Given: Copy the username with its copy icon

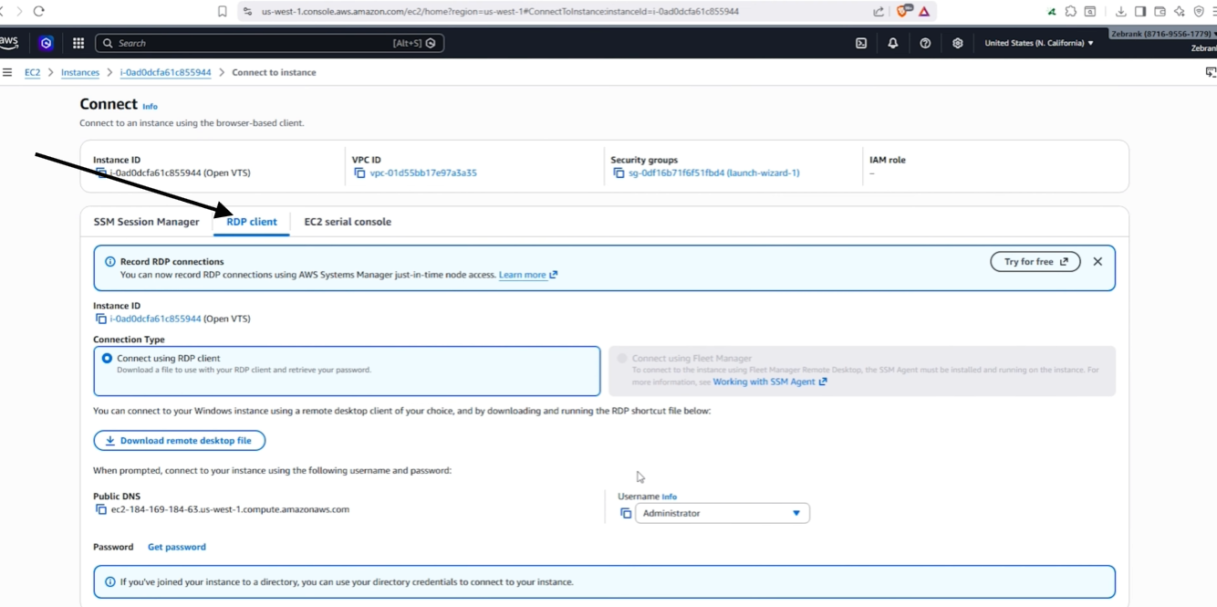Looking at the screenshot, I should click(625, 513).
